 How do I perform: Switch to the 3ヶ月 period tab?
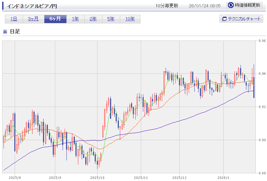pos(33,19)
